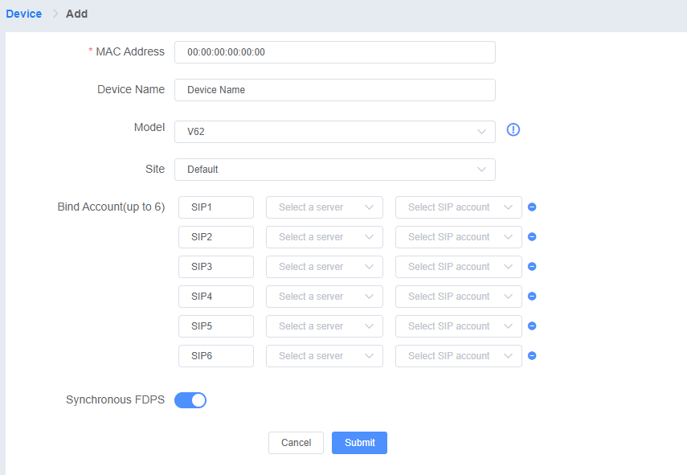This screenshot has height=475, width=687.
Task: Open the Select a server dropdown for SIP5
Action: click(x=325, y=326)
